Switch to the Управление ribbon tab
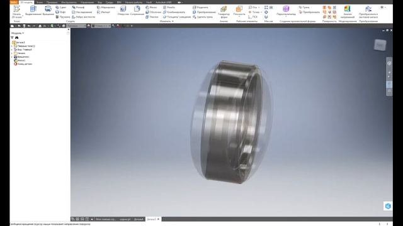403x226 pixels. click(87, 3)
